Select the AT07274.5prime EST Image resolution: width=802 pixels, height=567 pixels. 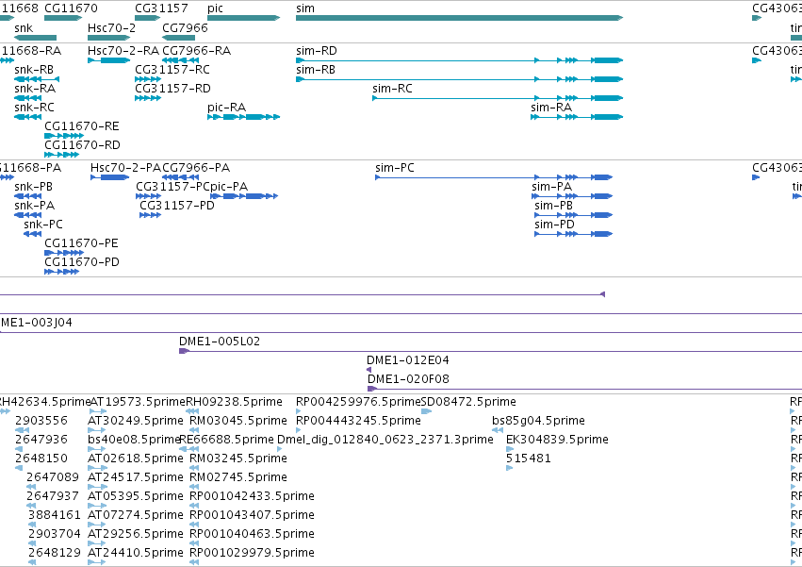pyautogui.click(x=97, y=525)
